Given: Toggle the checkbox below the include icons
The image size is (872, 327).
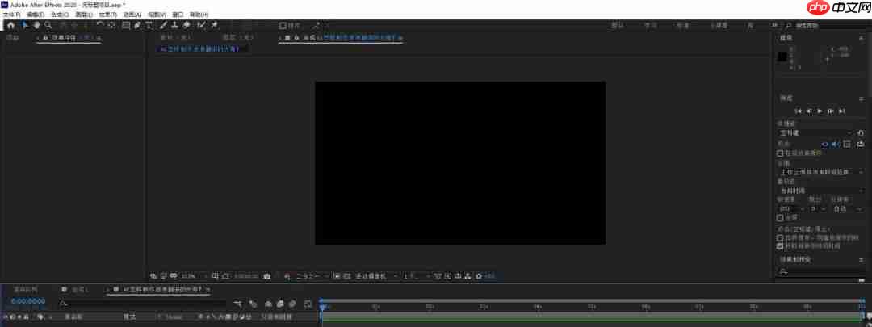Looking at the screenshot, I should pyautogui.click(x=780, y=153).
